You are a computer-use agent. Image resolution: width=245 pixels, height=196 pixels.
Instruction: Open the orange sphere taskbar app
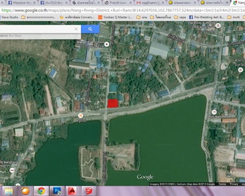point(25,191)
